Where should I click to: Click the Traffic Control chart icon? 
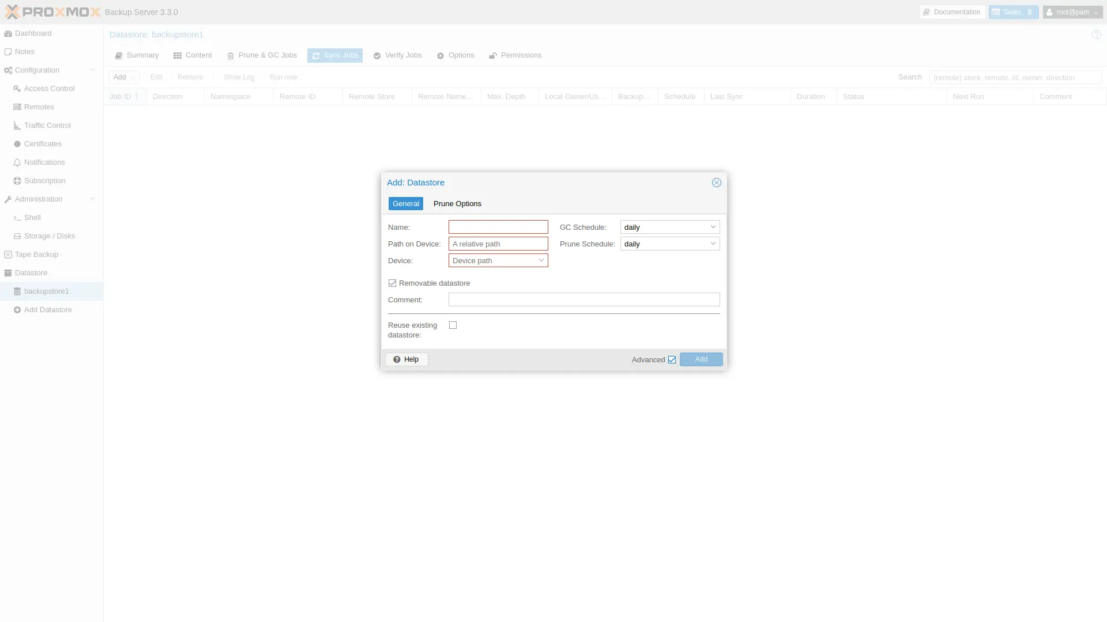point(17,126)
